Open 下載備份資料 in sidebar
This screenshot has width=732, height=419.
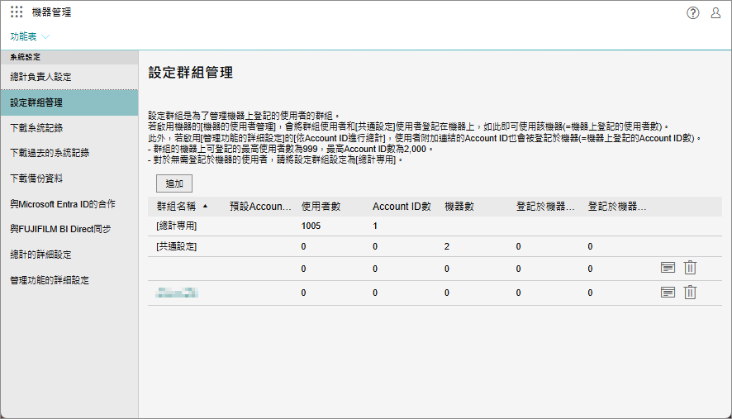click(37, 178)
